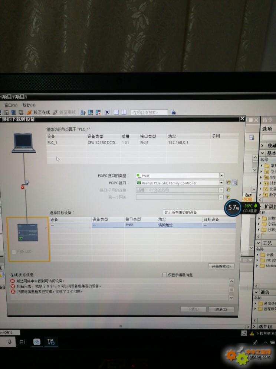Click the 取消(C) button
Image resolution: width=276 pixels, height=369 pixels.
[x=221, y=309]
